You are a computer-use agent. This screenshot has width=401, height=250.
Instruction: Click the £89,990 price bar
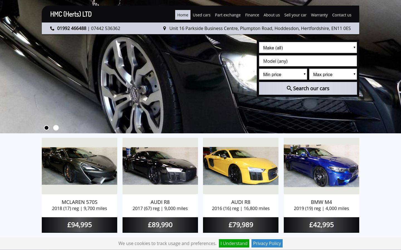[x=160, y=225]
